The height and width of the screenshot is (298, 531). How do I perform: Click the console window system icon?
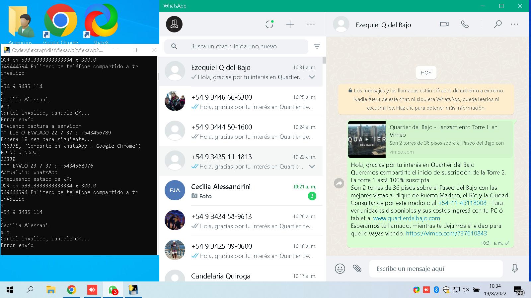coord(6,50)
